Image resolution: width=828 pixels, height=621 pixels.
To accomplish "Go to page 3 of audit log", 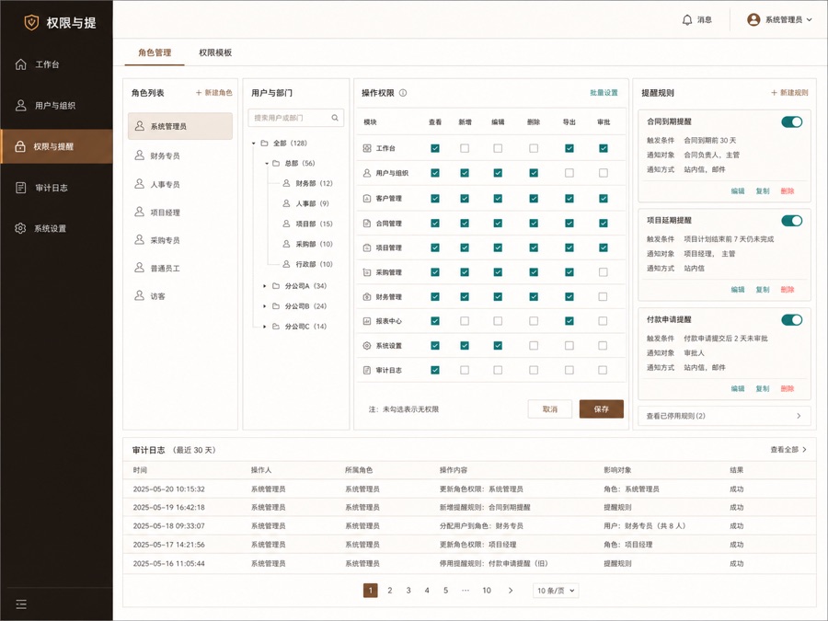I will point(408,591).
